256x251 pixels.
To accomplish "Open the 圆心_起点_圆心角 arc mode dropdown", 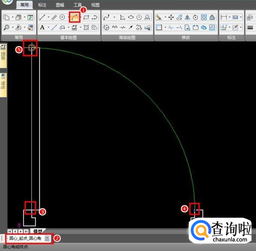I will click(x=47, y=238).
